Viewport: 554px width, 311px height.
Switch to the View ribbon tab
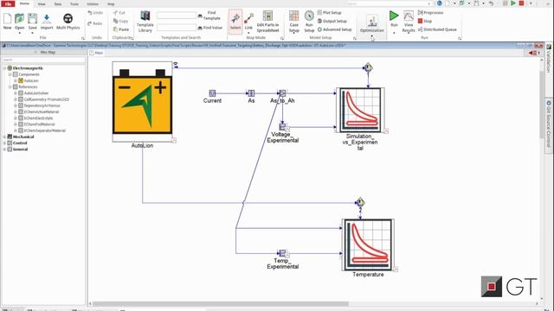tap(42, 3)
